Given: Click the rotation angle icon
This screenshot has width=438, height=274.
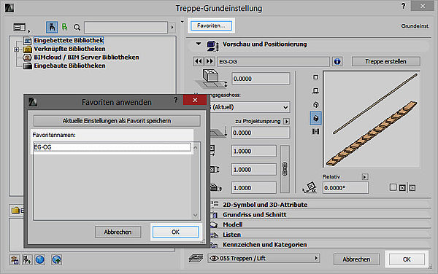Looking at the screenshot, I should click(310, 187).
